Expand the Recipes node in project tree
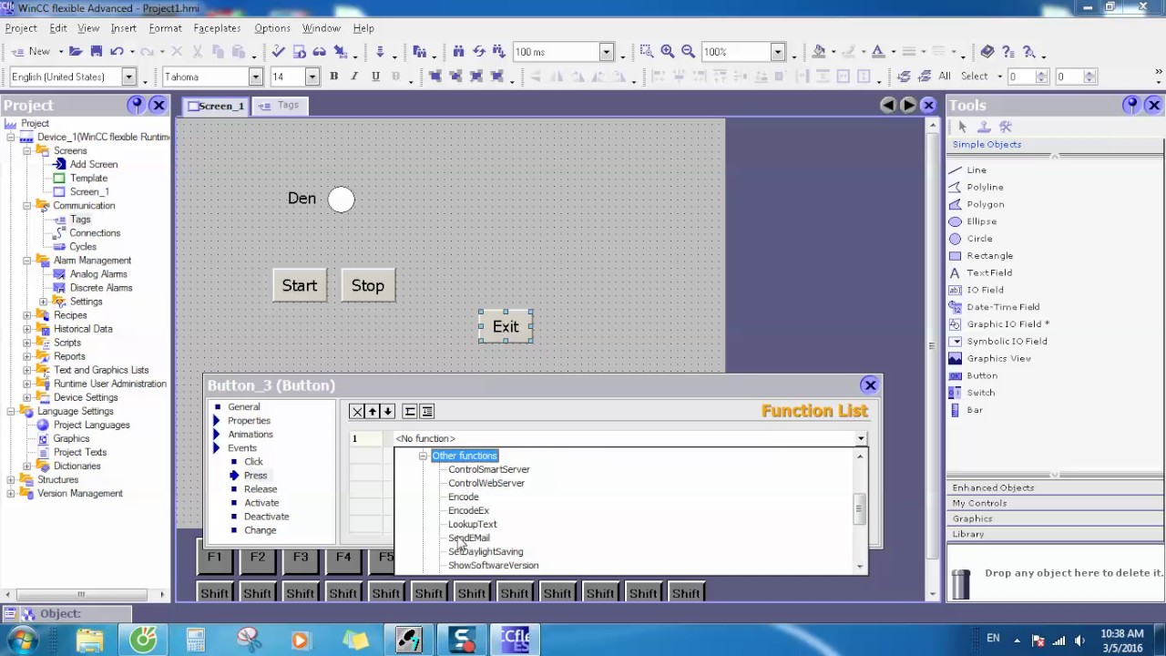The height and width of the screenshot is (656, 1166). point(27,315)
